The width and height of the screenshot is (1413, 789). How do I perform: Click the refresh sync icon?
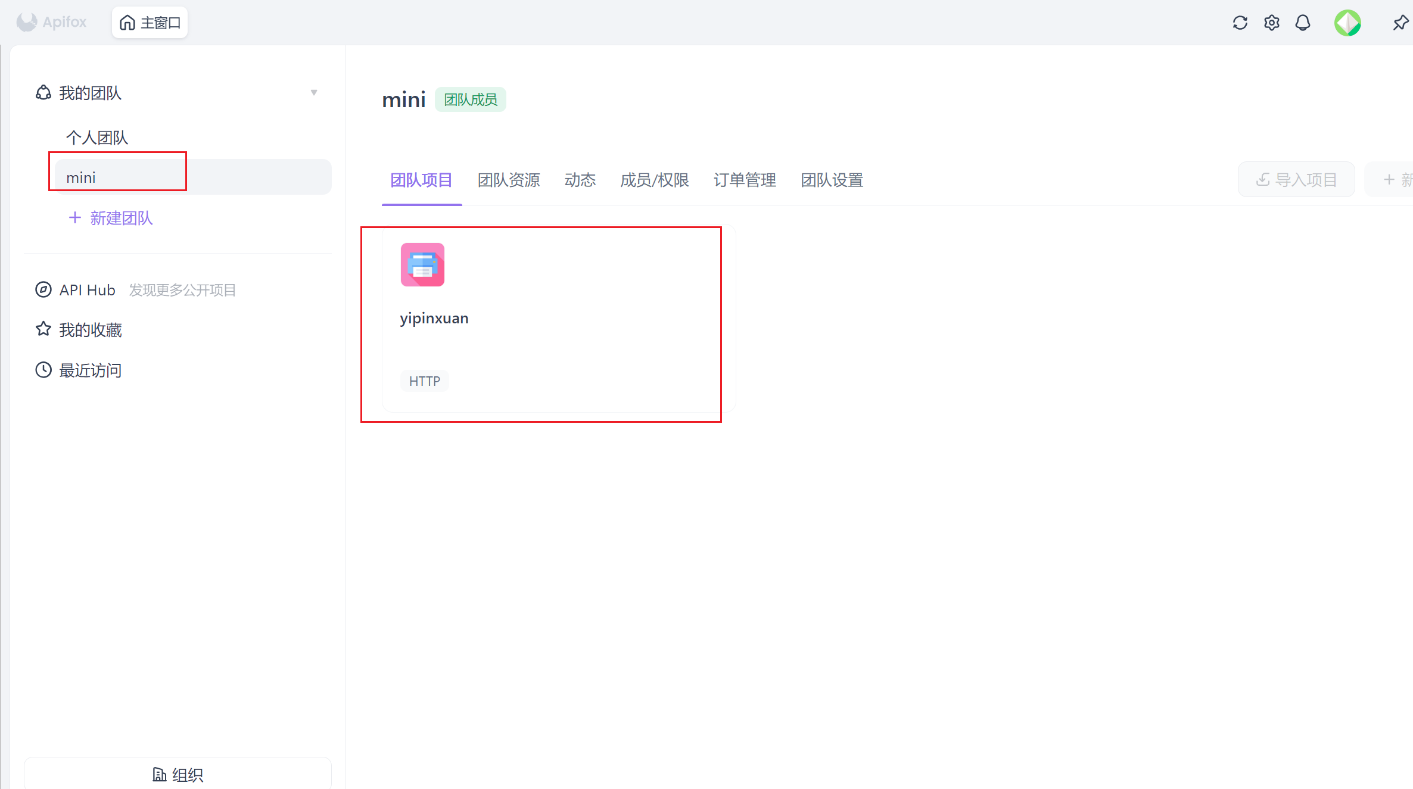tap(1240, 23)
